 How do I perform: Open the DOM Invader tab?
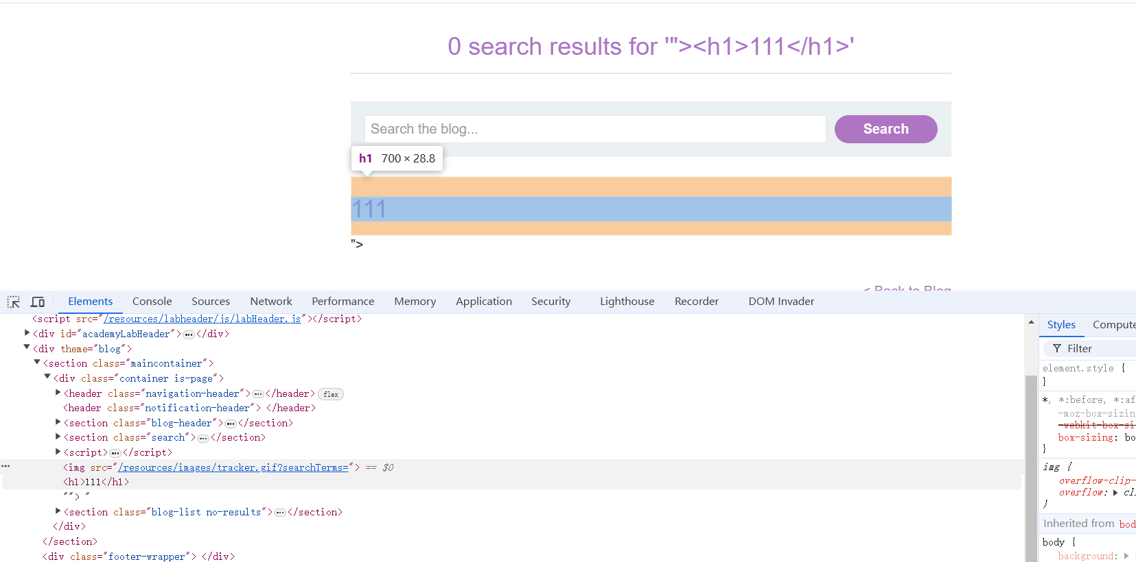coord(781,302)
